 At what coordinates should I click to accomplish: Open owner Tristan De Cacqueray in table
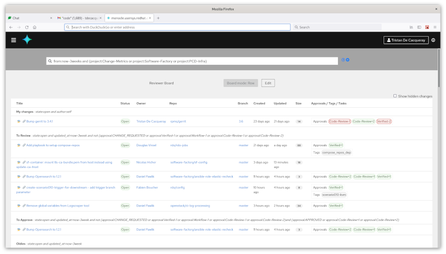(x=151, y=122)
